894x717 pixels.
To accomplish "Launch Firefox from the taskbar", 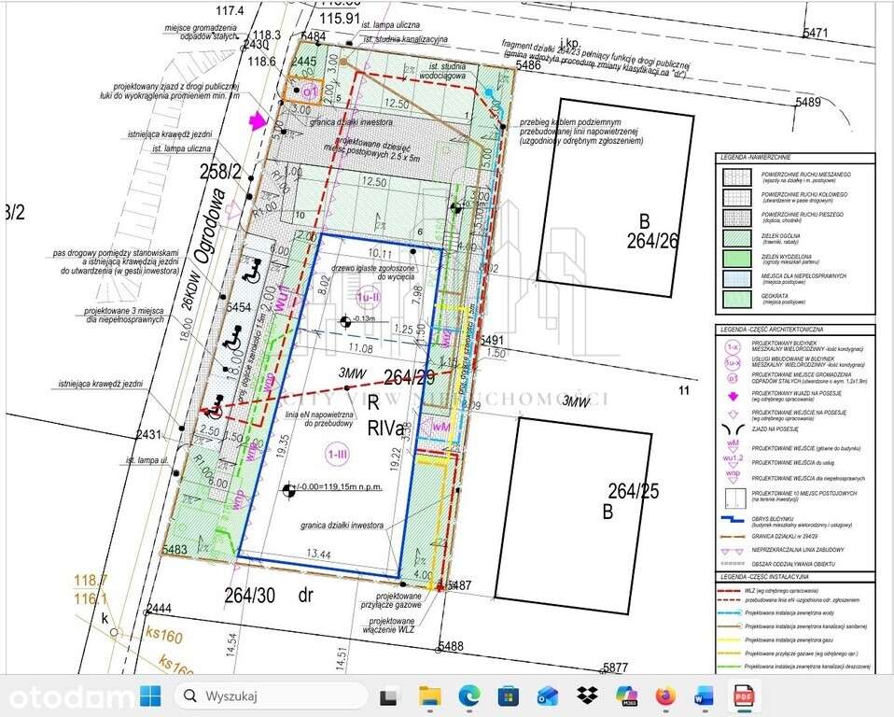I will (665, 696).
